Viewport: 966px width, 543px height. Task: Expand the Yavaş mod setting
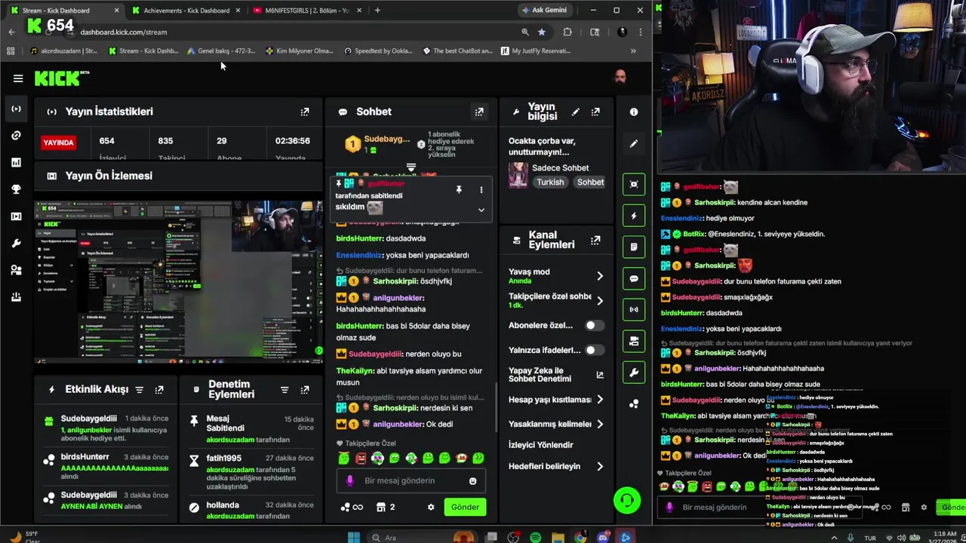pyautogui.click(x=557, y=276)
